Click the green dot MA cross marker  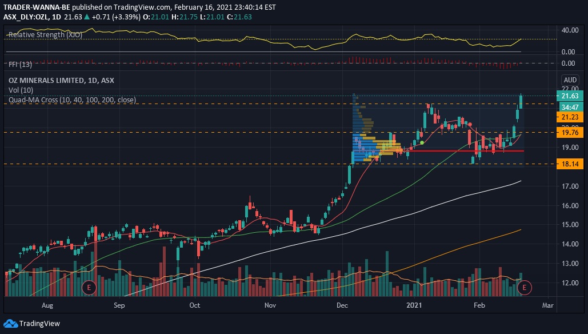[422, 142]
